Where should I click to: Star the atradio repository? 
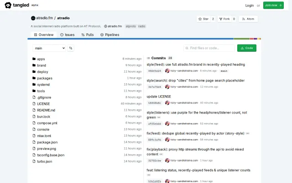coord(203,19)
